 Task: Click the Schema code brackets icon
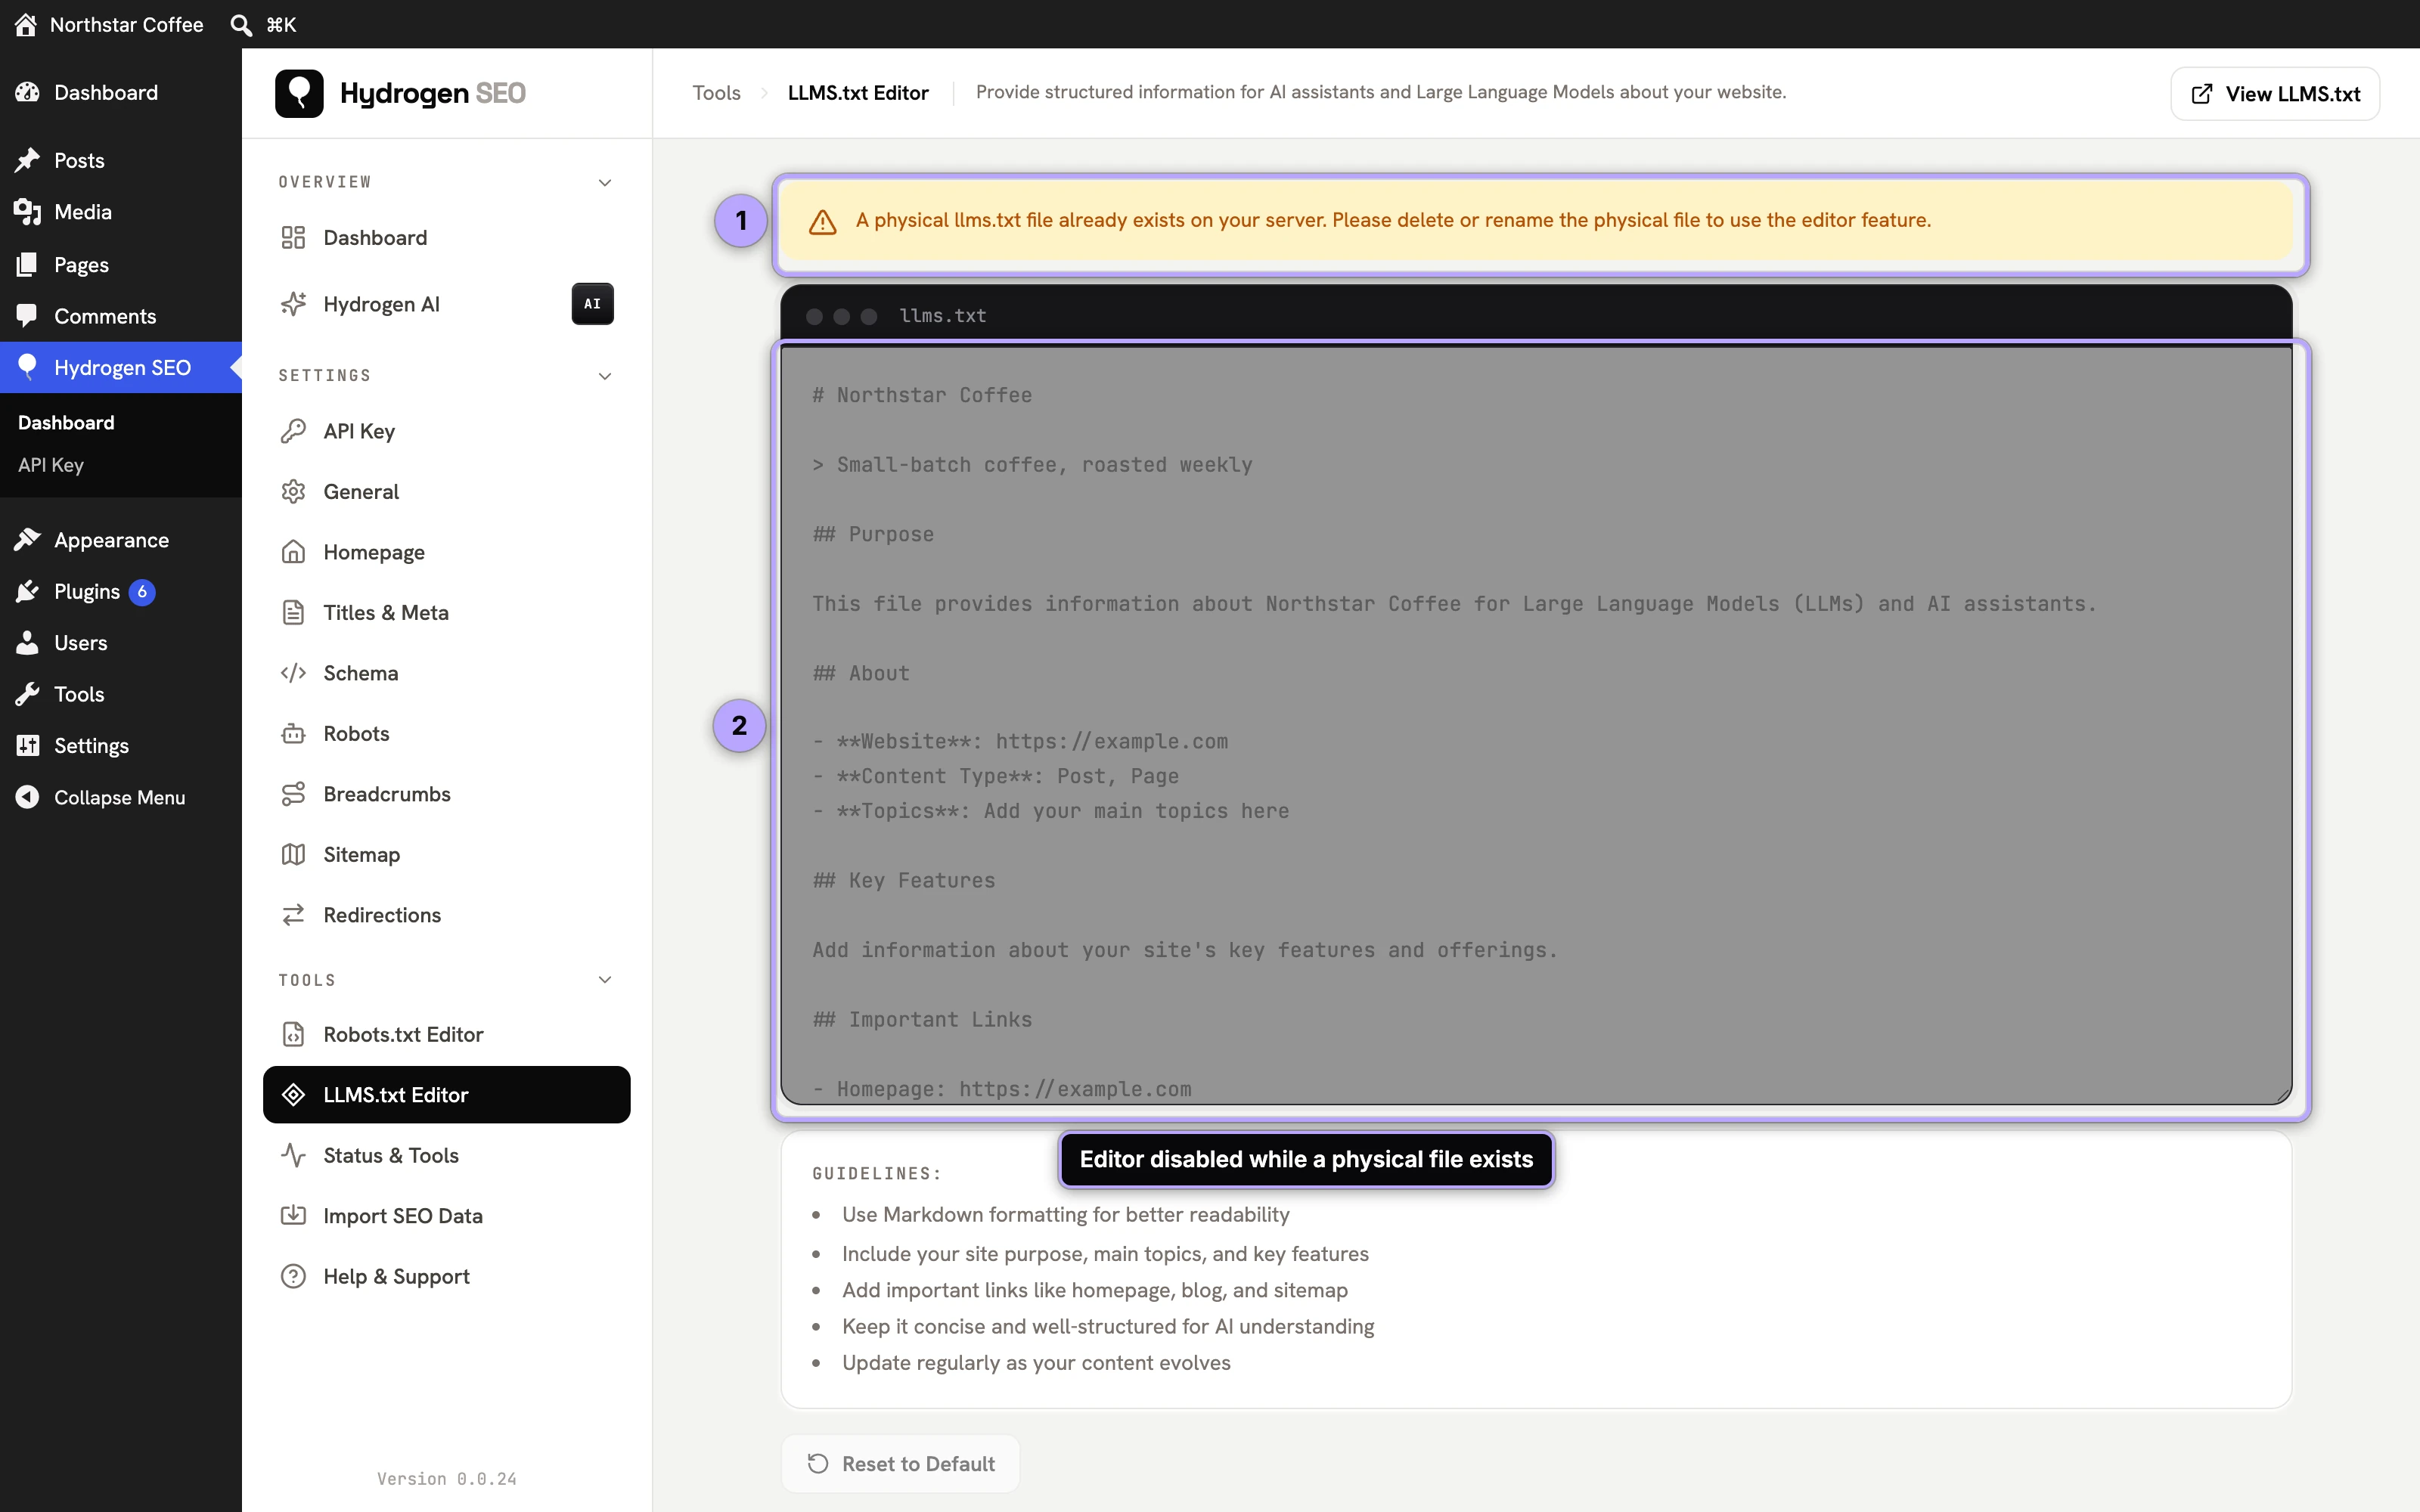click(293, 673)
